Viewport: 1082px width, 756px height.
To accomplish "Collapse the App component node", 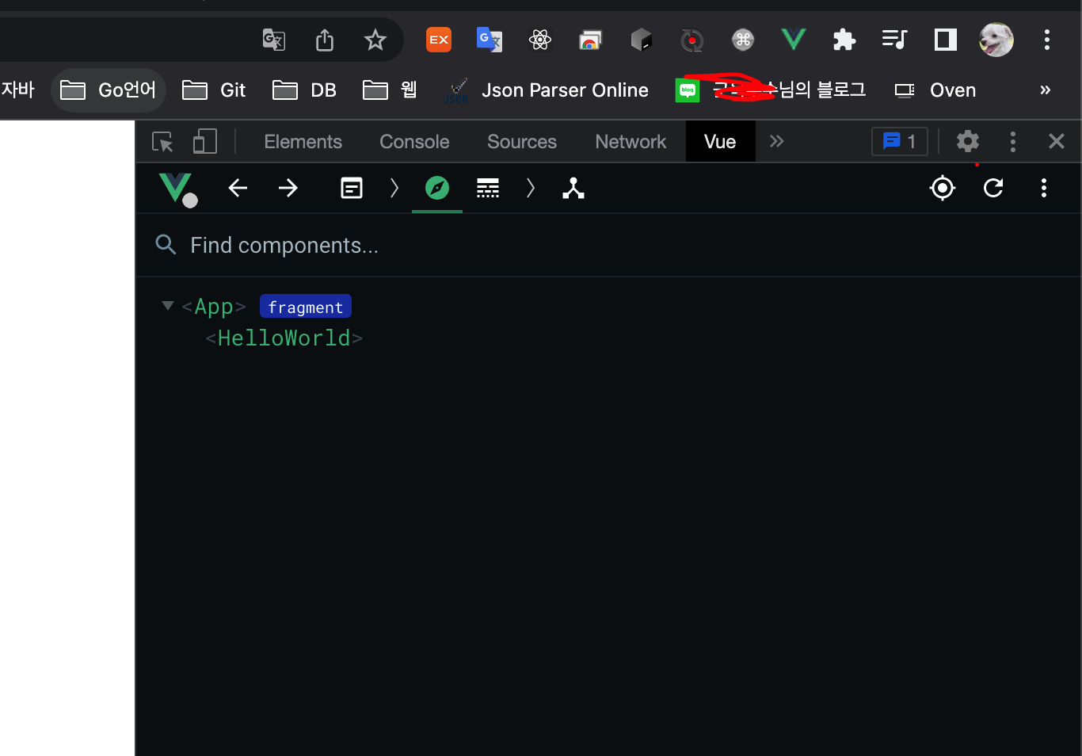I will (x=167, y=306).
